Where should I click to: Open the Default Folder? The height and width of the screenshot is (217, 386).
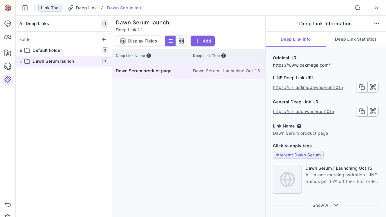coord(64,50)
